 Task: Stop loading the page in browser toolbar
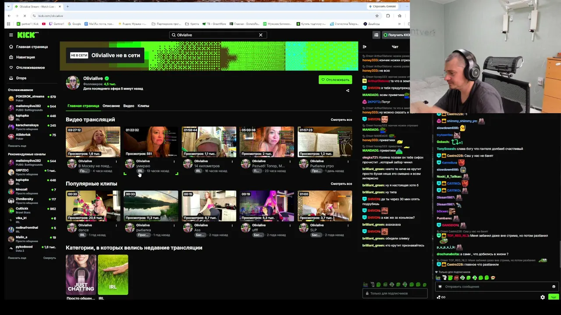click(x=25, y=16)
